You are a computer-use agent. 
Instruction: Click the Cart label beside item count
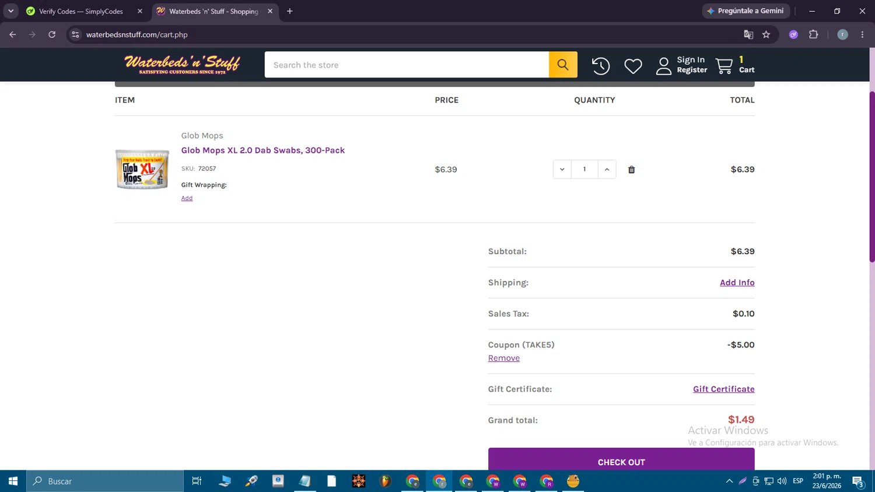747,70
